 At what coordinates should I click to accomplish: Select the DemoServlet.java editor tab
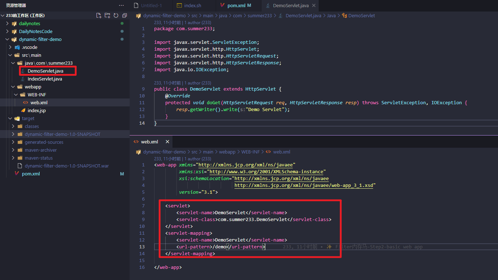click(291, 6)
